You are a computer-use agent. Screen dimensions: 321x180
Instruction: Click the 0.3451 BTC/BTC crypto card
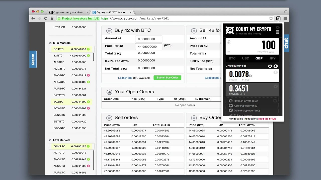coord(252,90)
